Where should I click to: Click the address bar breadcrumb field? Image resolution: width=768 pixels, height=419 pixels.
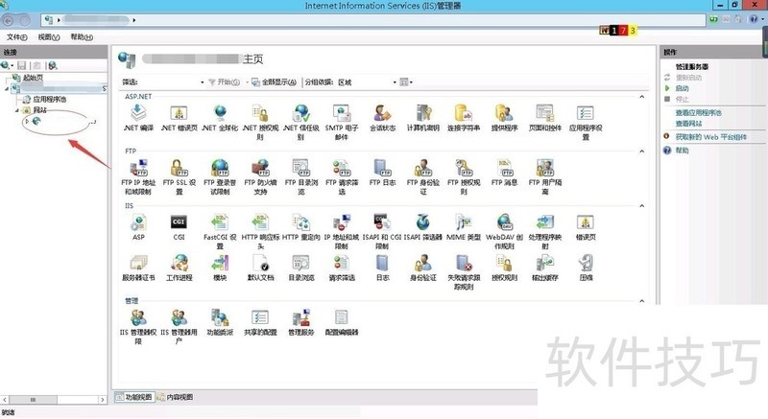pyautogui.click(x=373, y=20)
